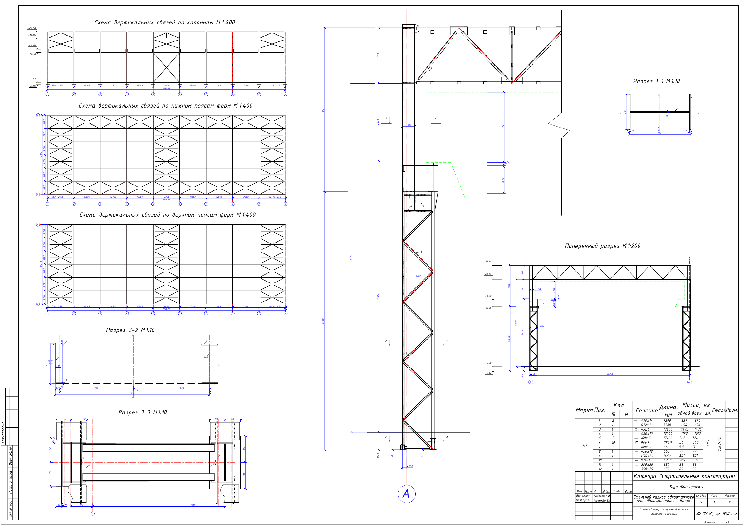The image size is (744, 525).
Task: Click the 'Масса, кг' table header
Action: click(696, 405)
